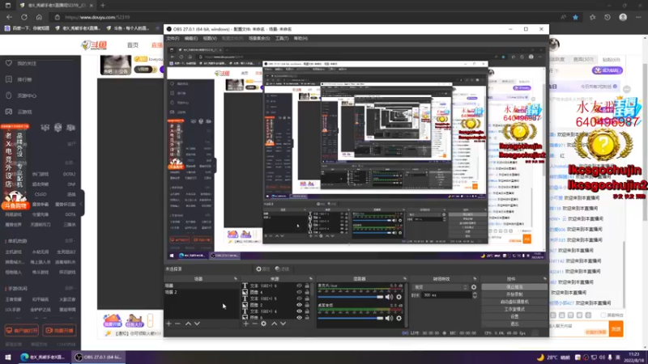Open browser profile avatar icon
This screenshot has height=364, width=648.
623,17
